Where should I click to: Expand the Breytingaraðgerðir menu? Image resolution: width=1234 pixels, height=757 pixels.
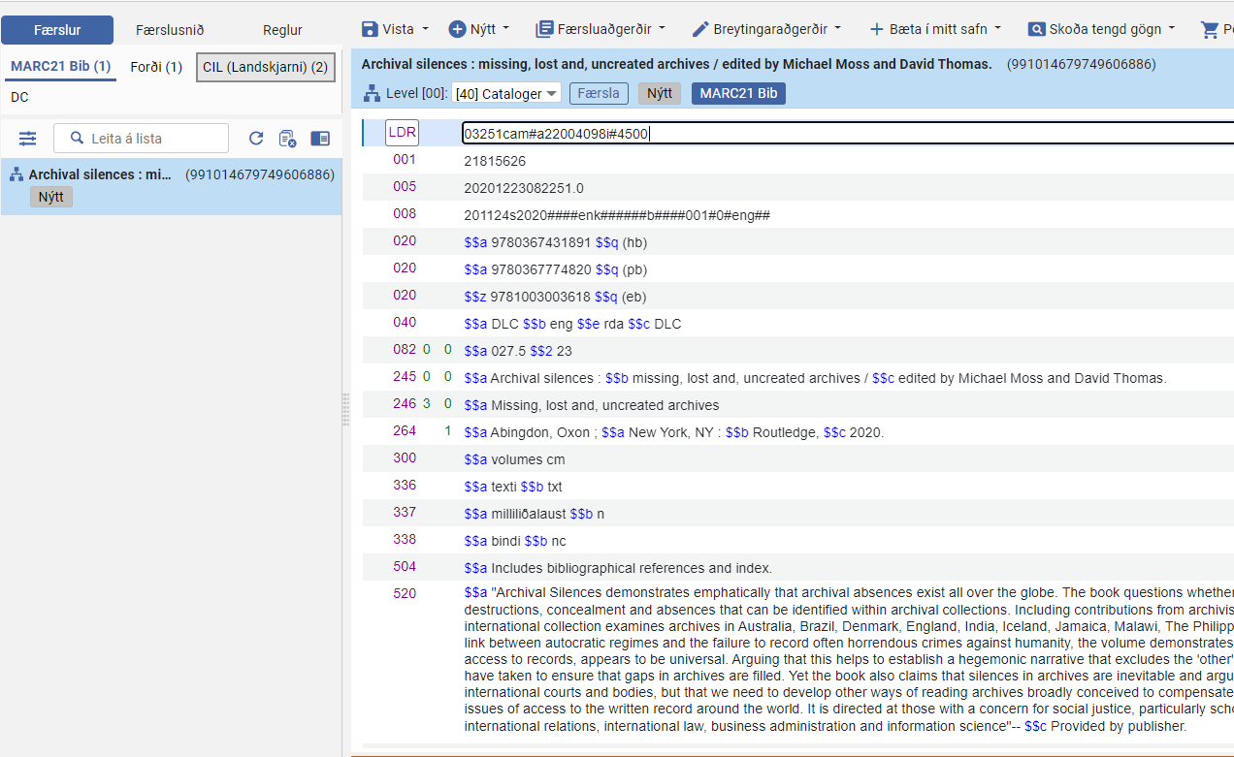766,29
